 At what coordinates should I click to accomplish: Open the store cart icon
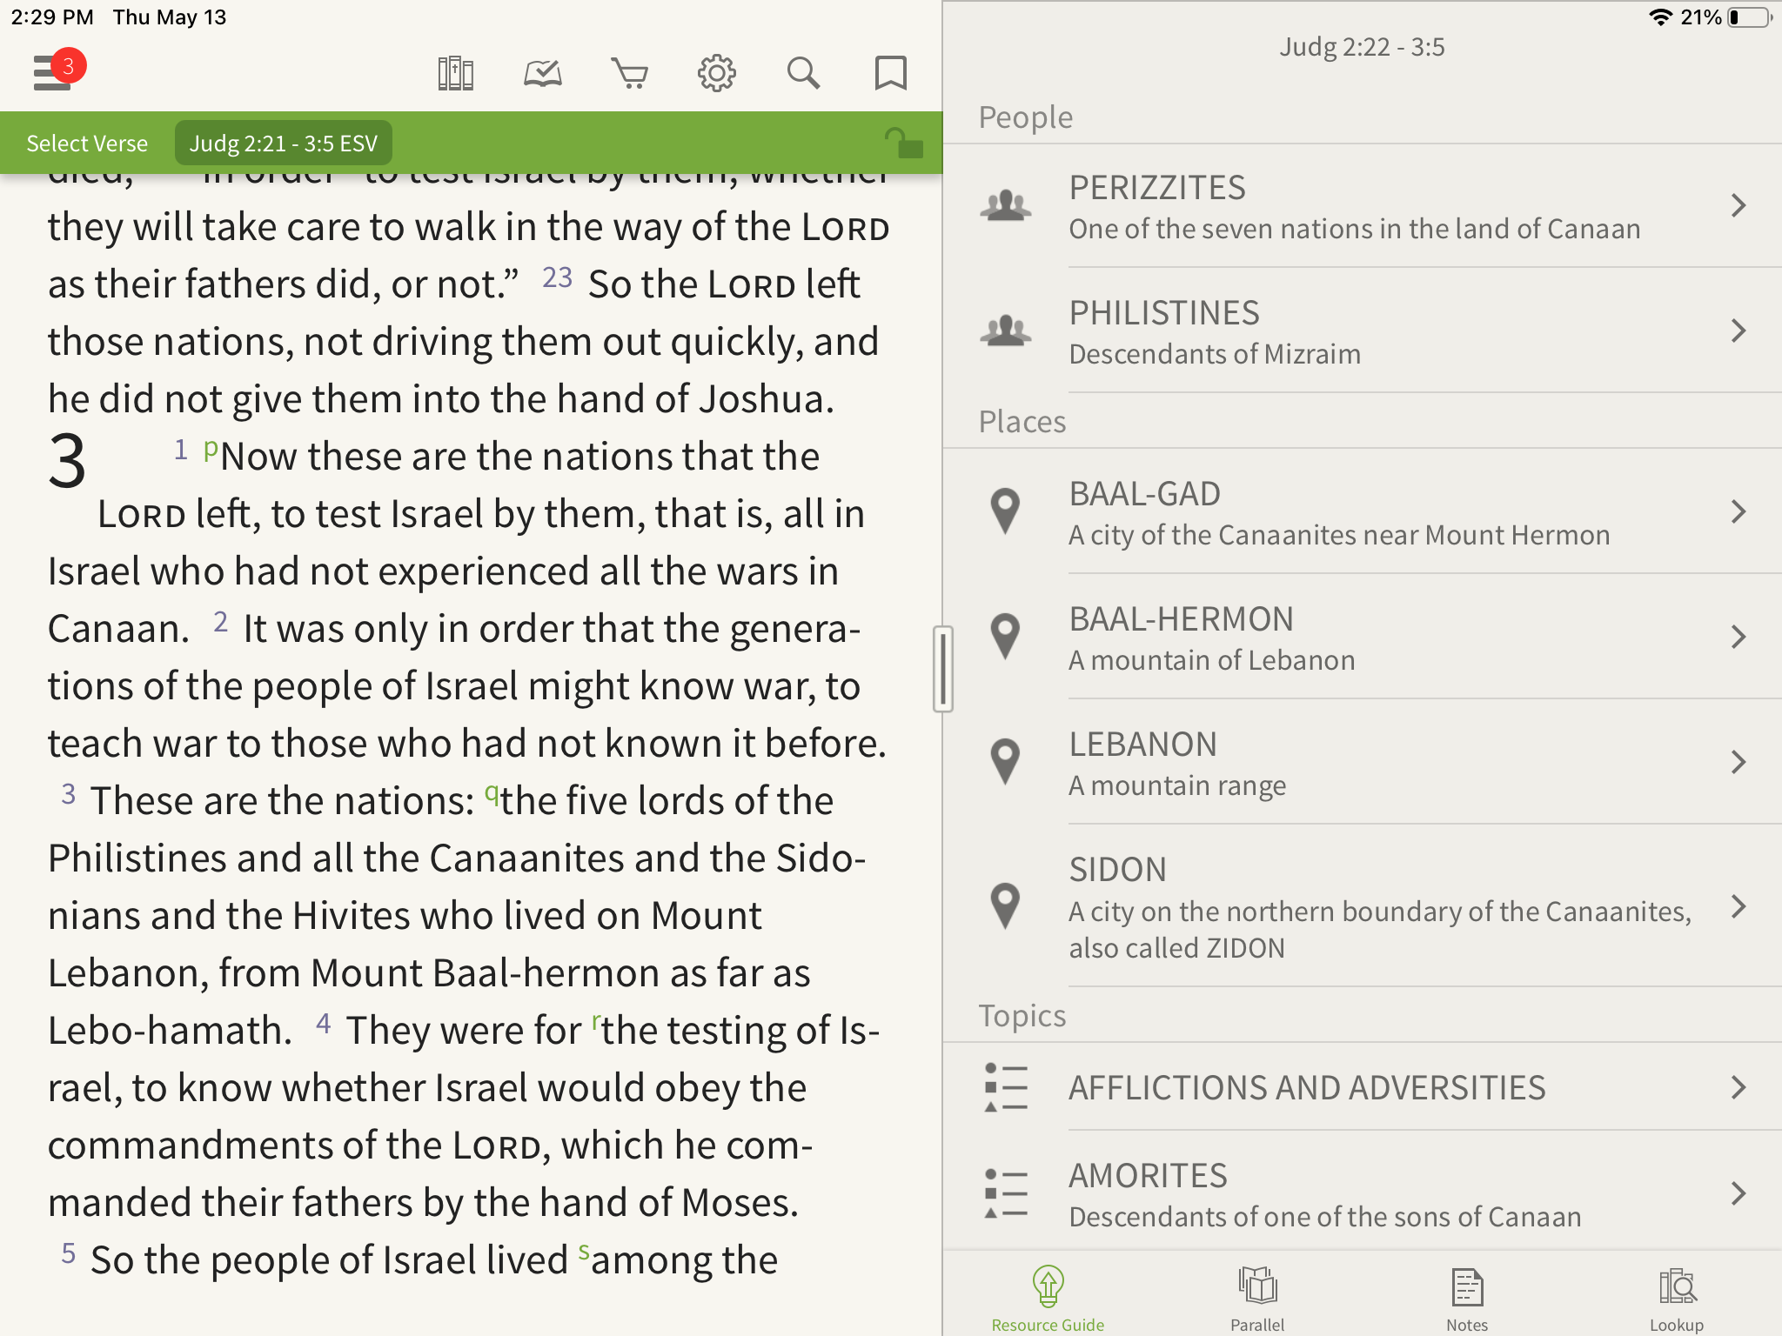(629, 74)
